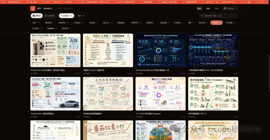Select the 产品视觉 category
Screen dimensions: 270x140
tap(78, 23)
